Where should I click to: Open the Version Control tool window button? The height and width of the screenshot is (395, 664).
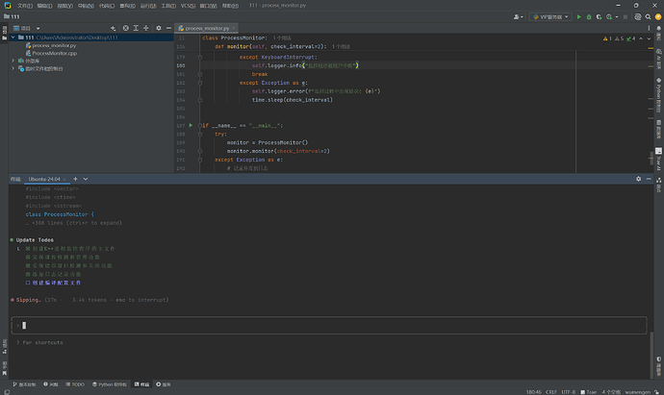(x=24, y=384)
